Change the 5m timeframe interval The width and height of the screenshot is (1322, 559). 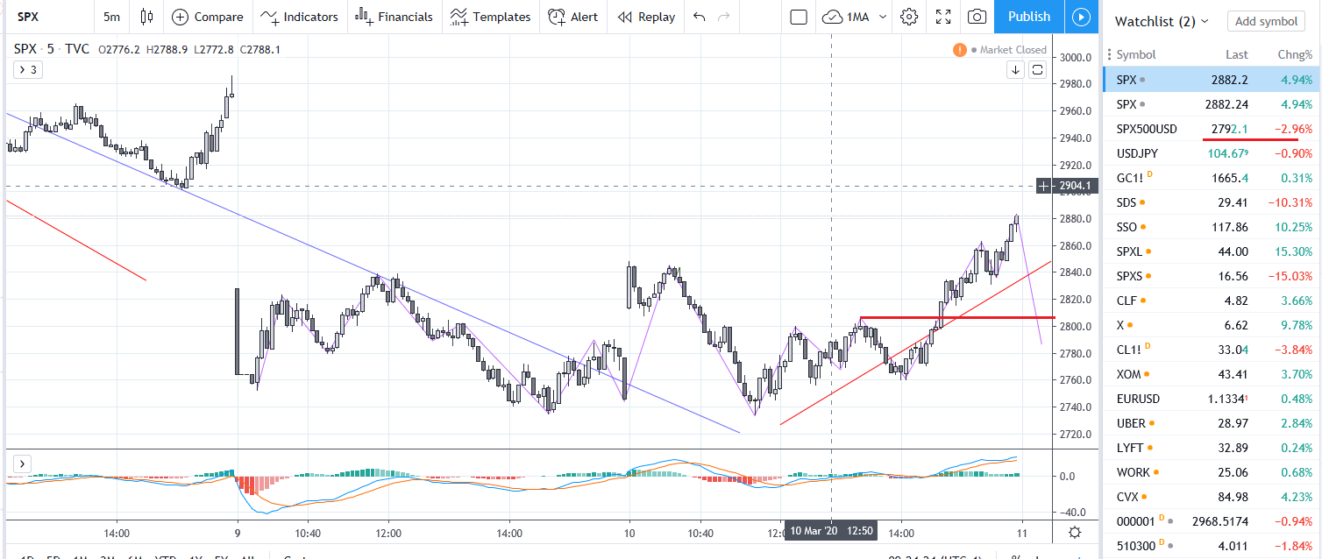[111, 17]
